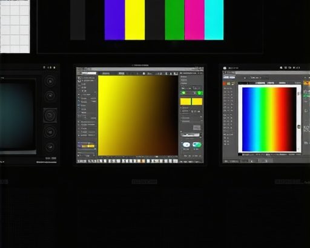Screen dimensions: 310x248
Task: Click the app icon at the right window's top-left corner
Action: pos(225,68)
